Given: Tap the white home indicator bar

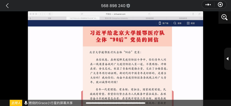Looking at the screenshot, I should [x=115, y=103].
